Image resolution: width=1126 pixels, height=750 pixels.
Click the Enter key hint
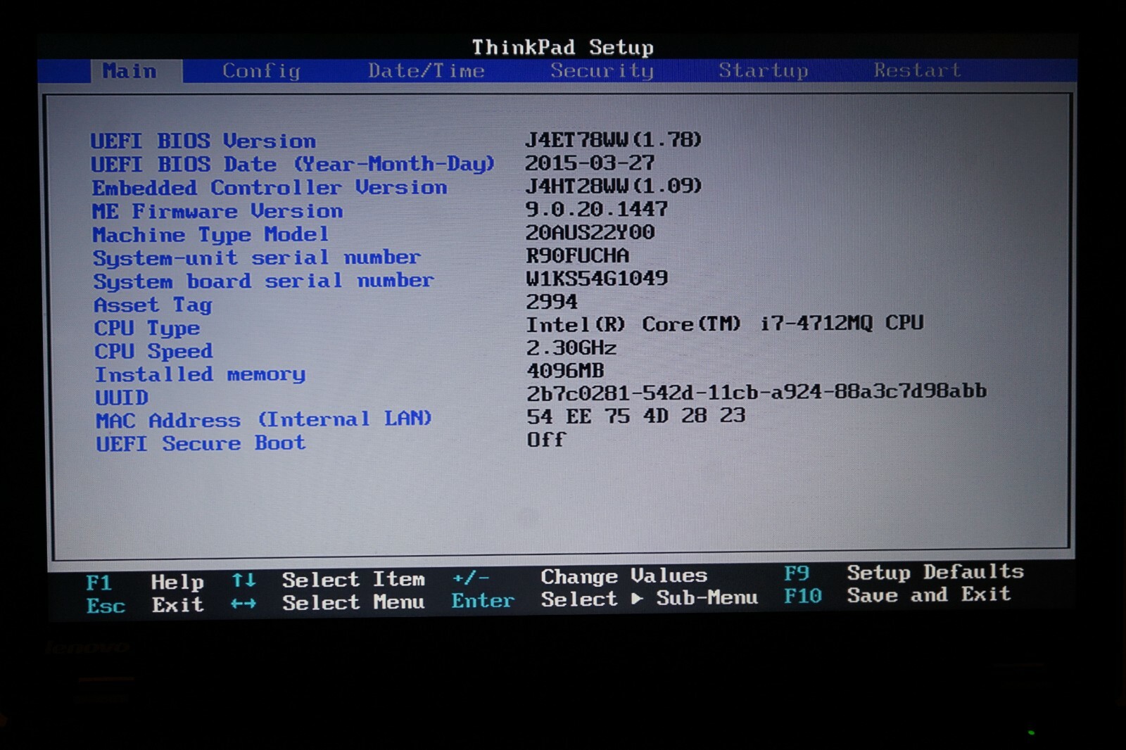(x=483, y=601)
